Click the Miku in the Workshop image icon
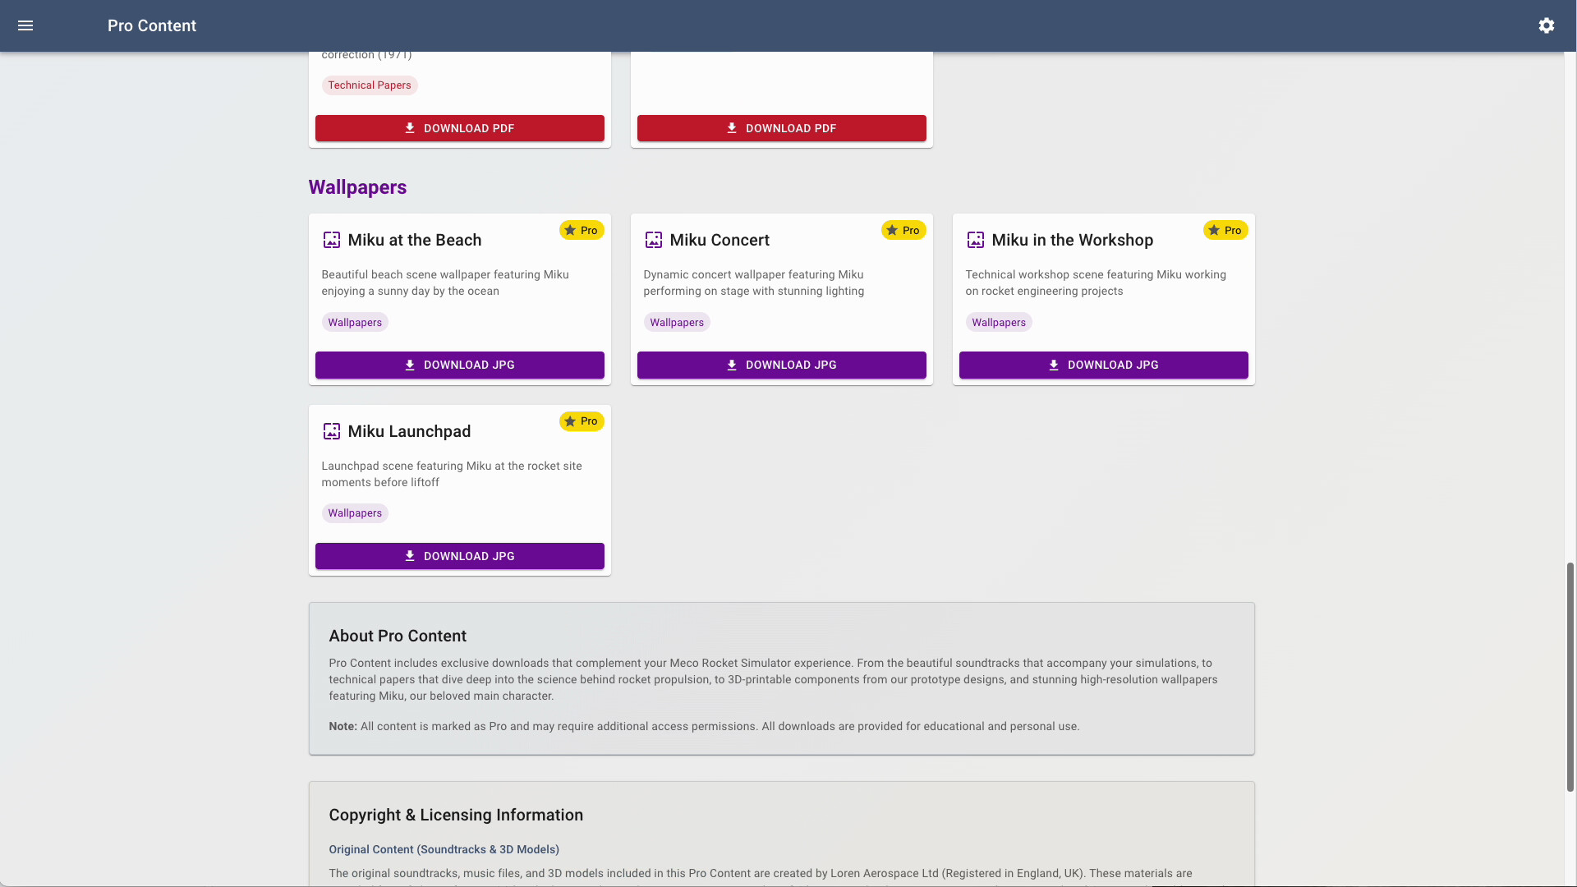The height and width of the screenshot is (887, 1577). click(975, 240)
